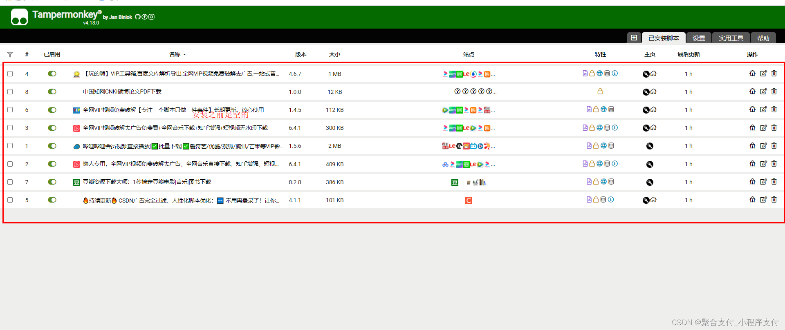This screenshot has width=785, height=330.
Task: Sort by 最后更新 column header
Action: (689, 54)
